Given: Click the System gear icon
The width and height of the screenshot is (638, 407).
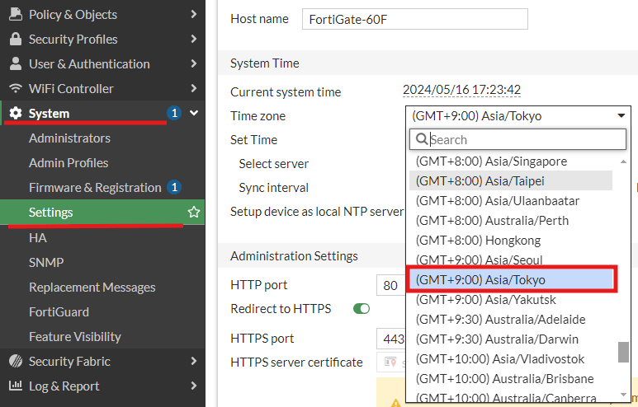Looking at the screenshot, I should (16, 113).
